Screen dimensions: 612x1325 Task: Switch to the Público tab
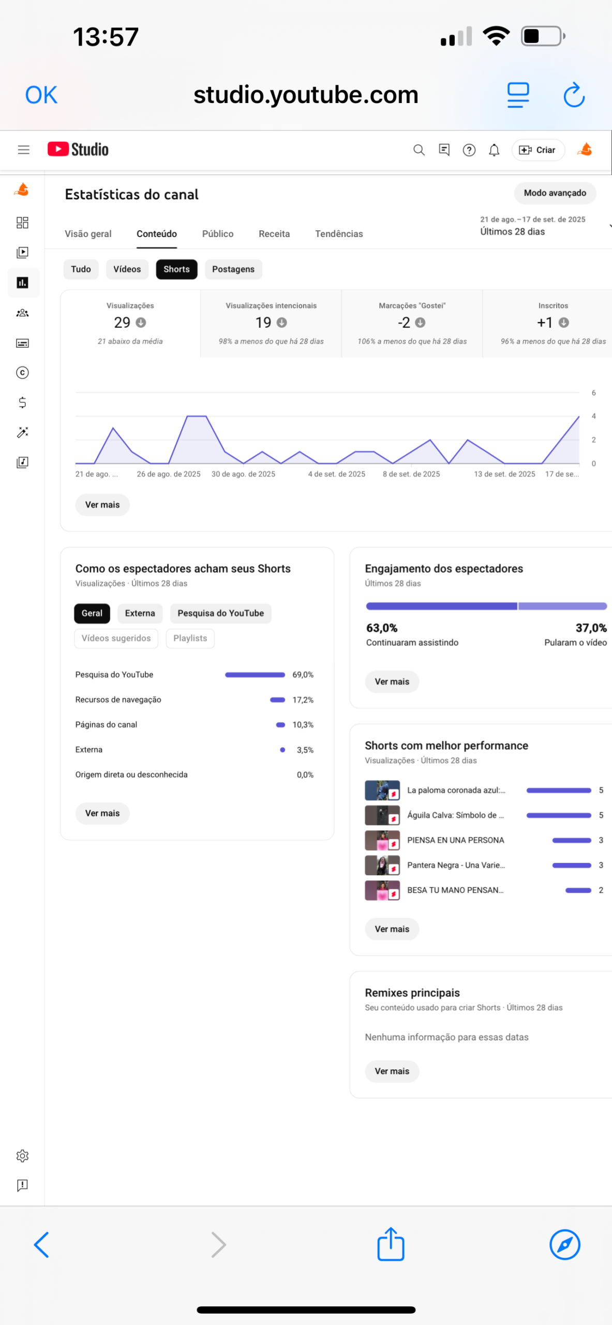coord(217,234)
